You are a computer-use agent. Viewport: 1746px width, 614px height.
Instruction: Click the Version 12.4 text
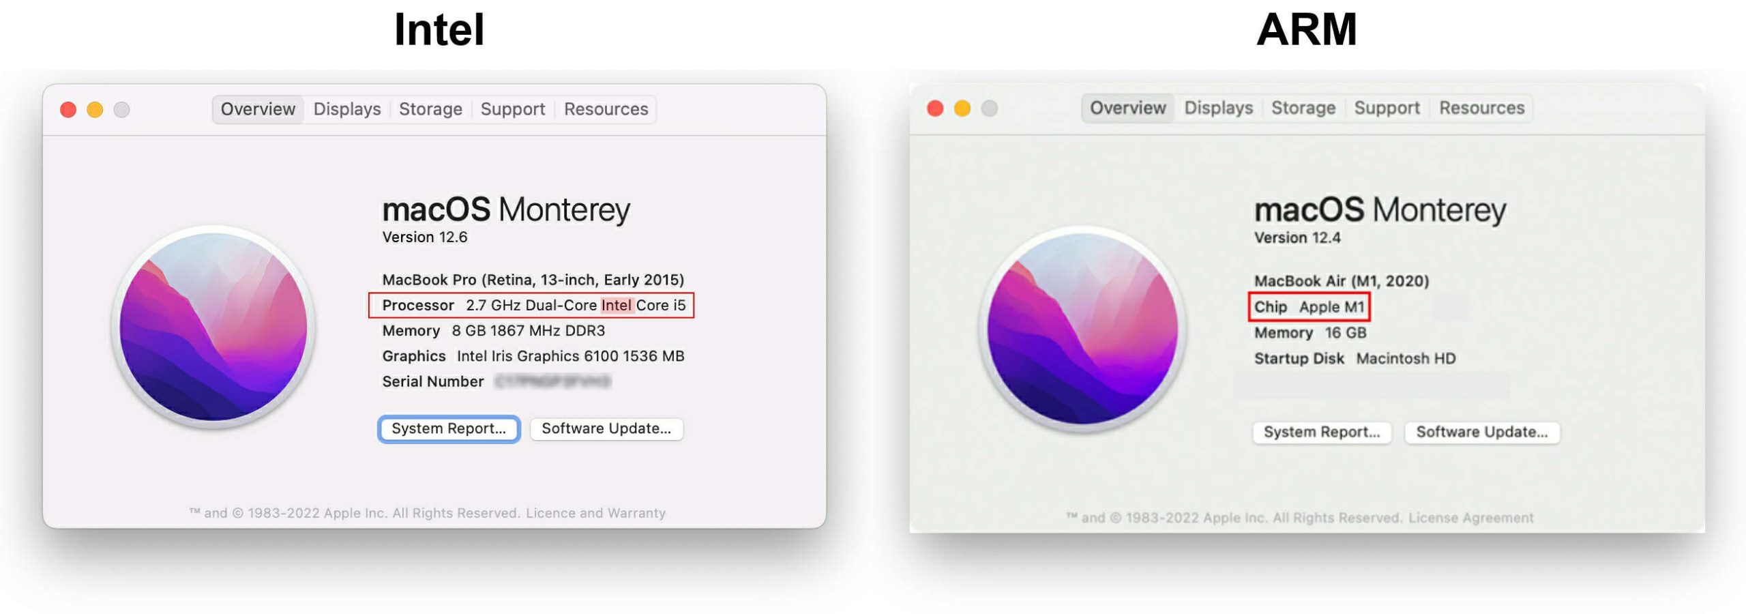pos(1297,238)
